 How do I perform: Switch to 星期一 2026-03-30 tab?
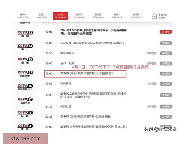coord(23,16)
